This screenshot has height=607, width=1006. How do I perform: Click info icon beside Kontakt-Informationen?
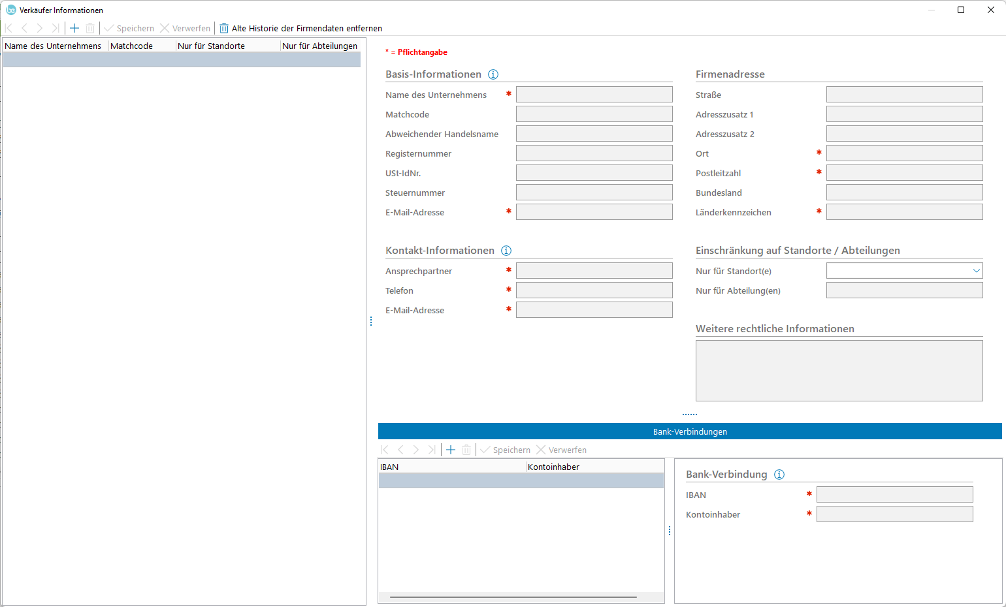[506, 251]
